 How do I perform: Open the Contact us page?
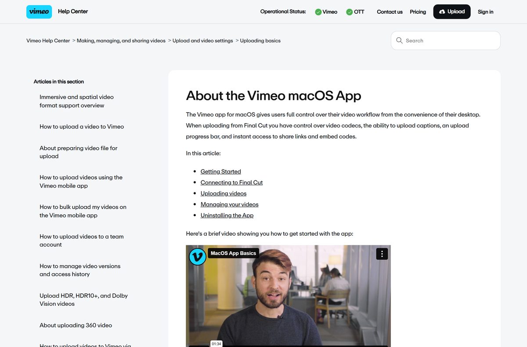pyautogui.click(x=390, y=12)
